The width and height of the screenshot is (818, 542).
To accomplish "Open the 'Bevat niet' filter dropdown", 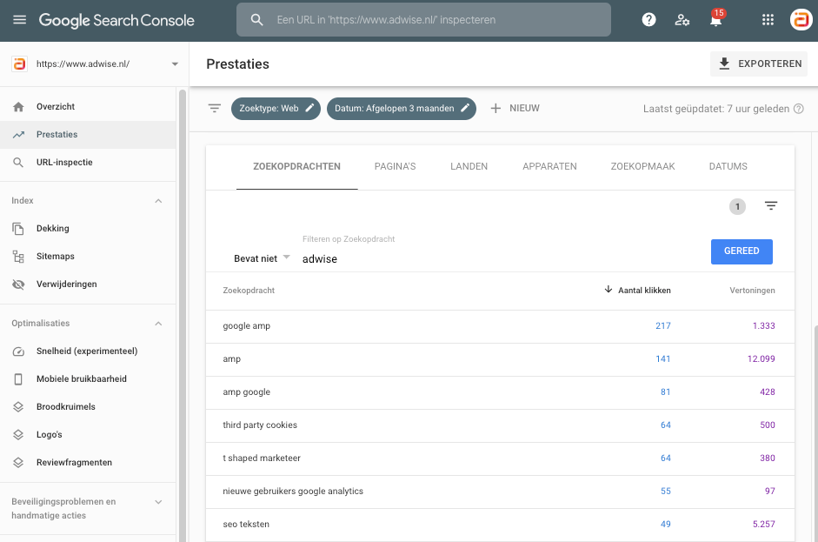I will (x=262, y=258).
